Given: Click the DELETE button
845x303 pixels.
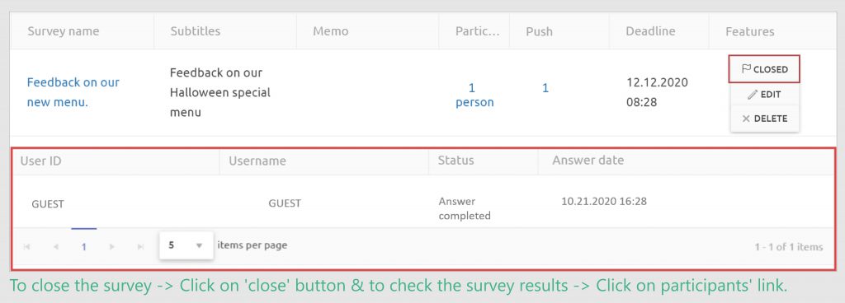Looking at the screenshot, I should click(x=764, y=119).
